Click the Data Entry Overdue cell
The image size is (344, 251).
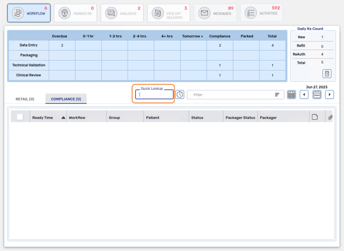[62, 45]
